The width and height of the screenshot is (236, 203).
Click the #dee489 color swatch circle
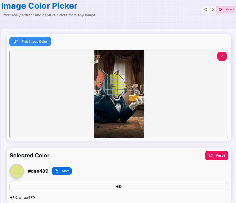click(17, 171)
